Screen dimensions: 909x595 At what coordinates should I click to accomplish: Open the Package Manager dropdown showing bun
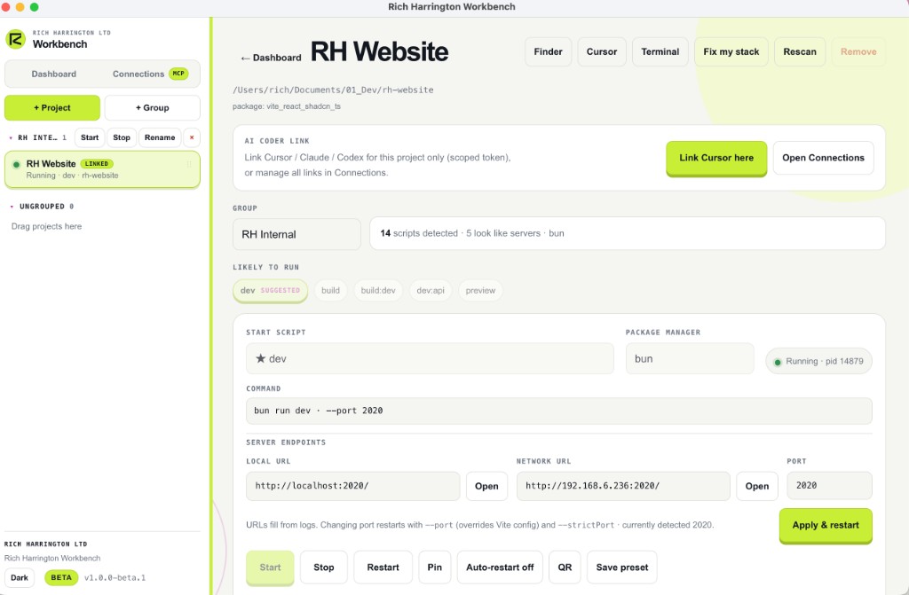point(690,358)
